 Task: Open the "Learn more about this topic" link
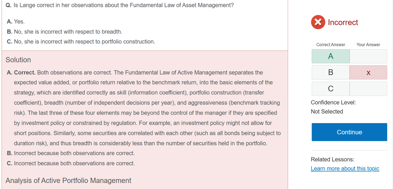345,169
